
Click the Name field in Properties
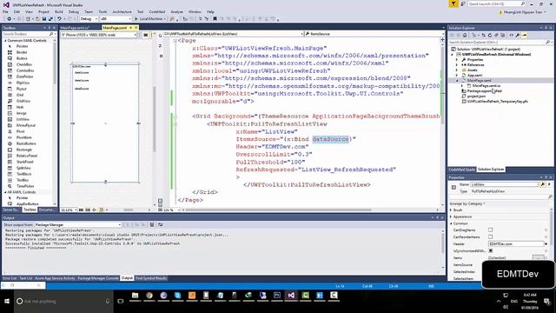(x=504, y=184)
